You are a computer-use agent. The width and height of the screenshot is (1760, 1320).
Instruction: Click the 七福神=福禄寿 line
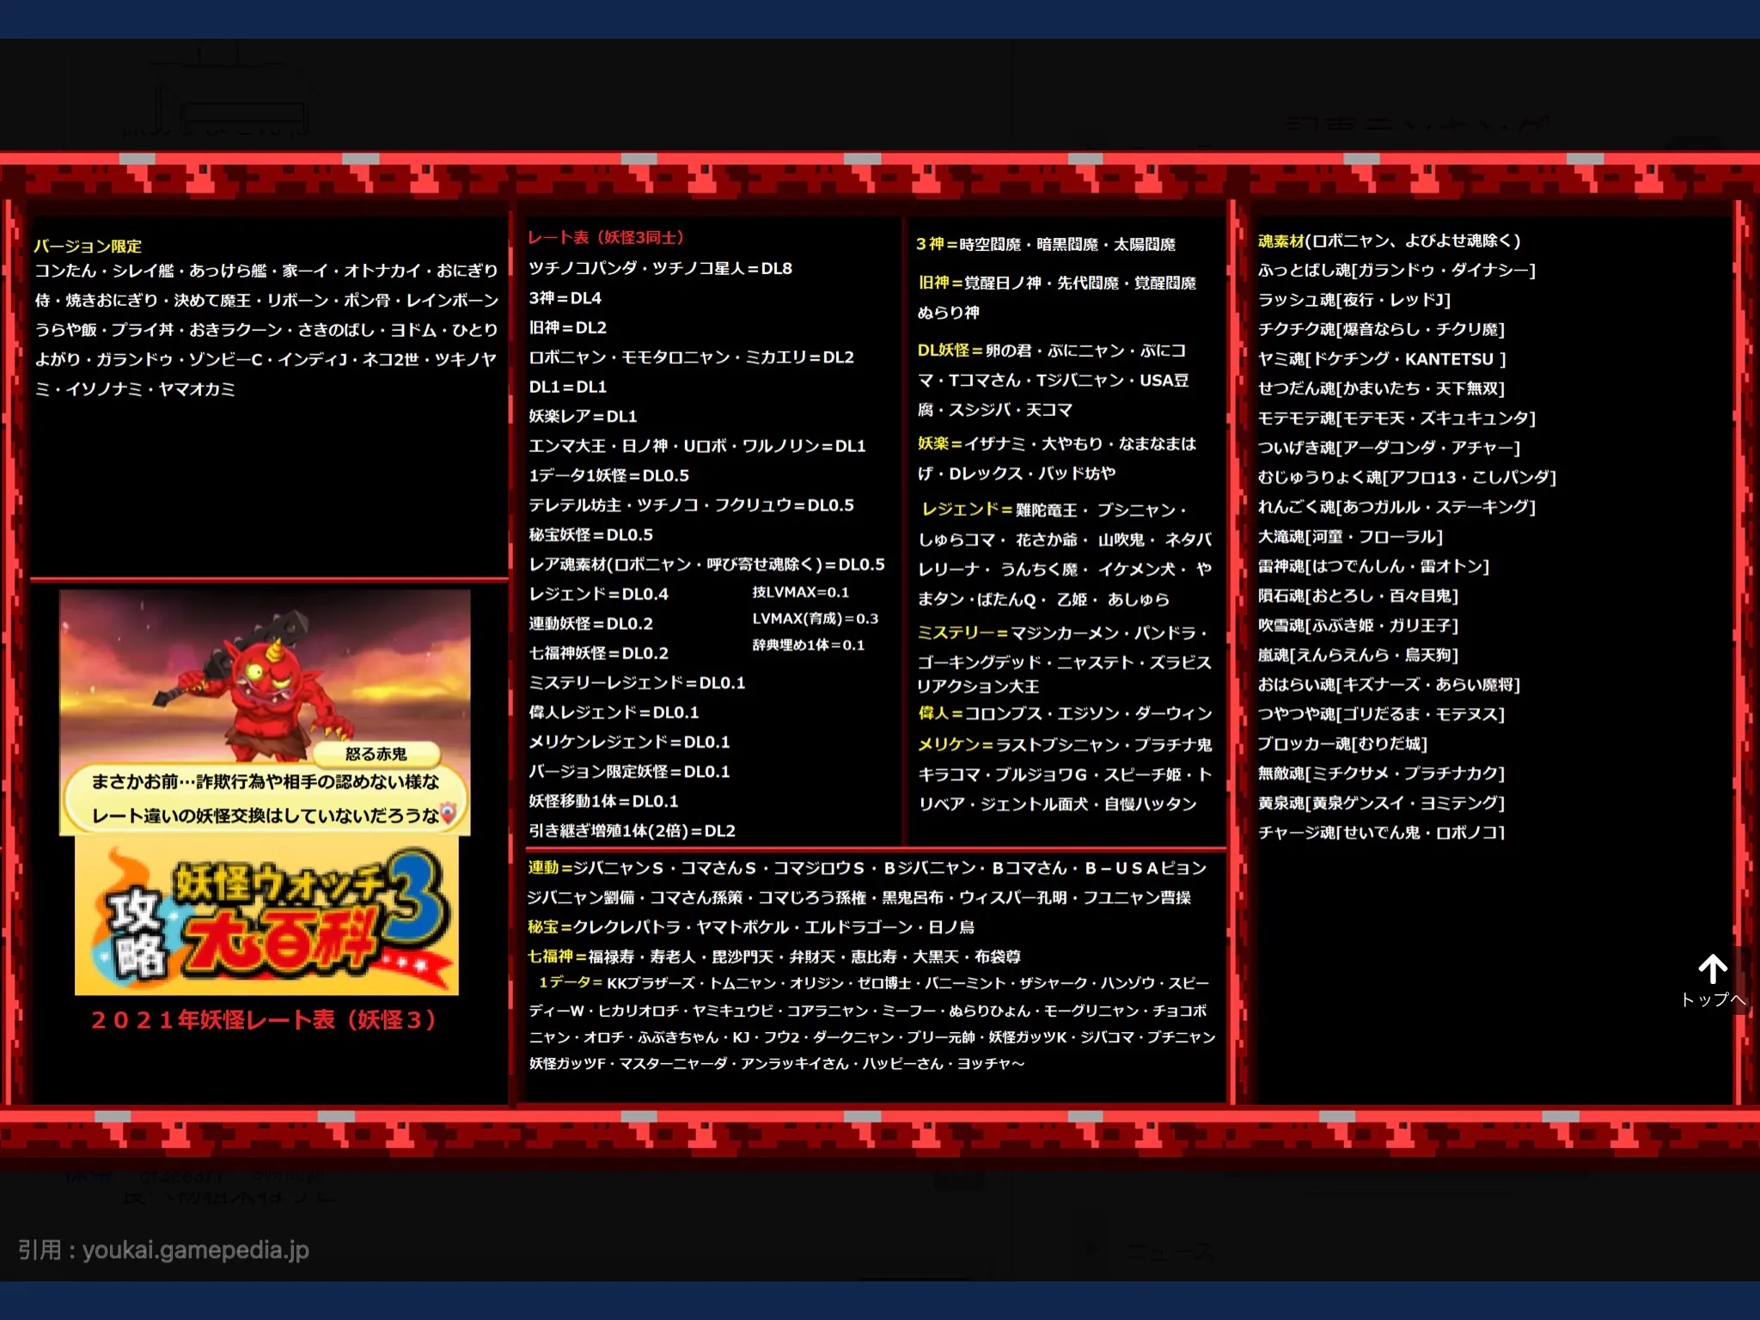pyautogui.click(x=774, y=956)
